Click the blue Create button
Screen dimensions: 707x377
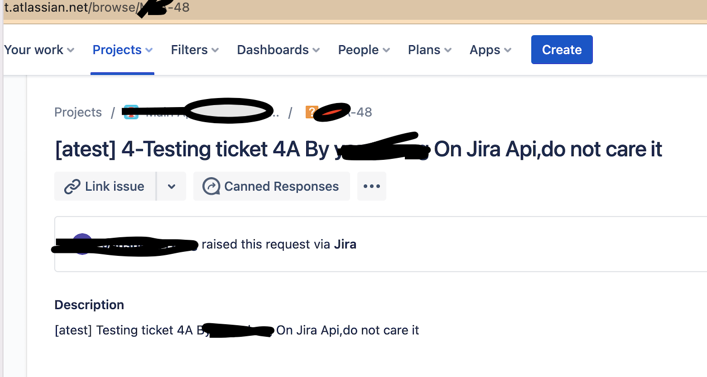(561, 49)
